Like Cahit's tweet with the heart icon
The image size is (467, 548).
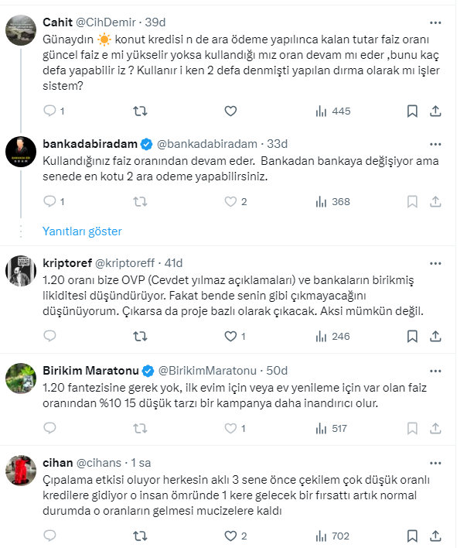(x=230, y=111)
